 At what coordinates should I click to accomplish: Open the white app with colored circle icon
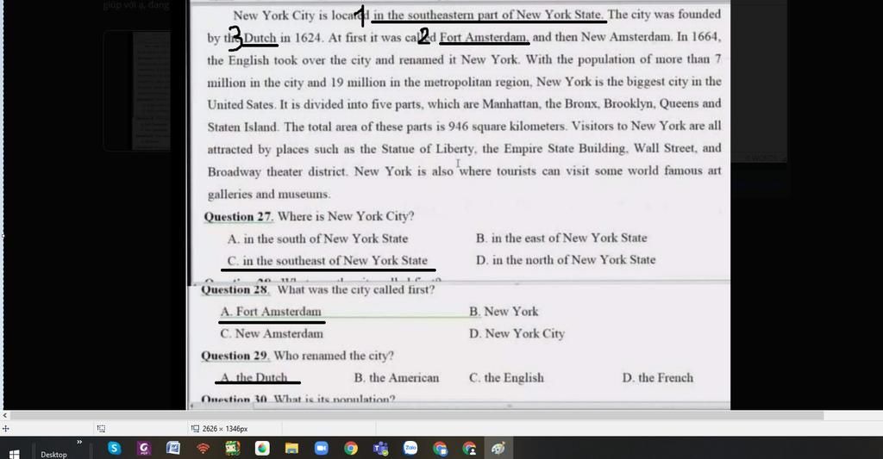point(262,449)
